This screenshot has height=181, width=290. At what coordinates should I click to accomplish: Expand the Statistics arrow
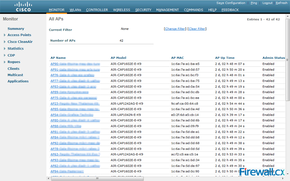pos(5,48)
